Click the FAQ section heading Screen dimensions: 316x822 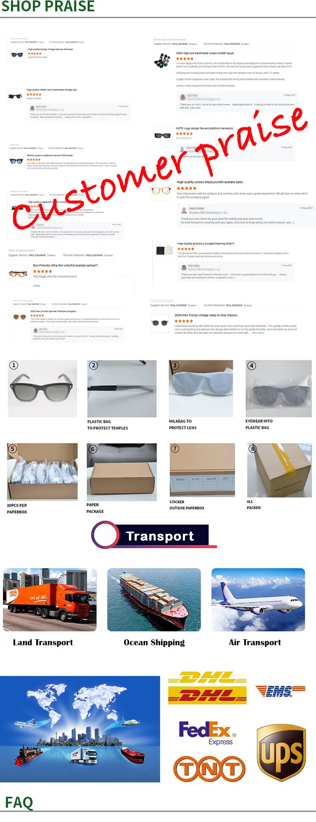point(19,802)
